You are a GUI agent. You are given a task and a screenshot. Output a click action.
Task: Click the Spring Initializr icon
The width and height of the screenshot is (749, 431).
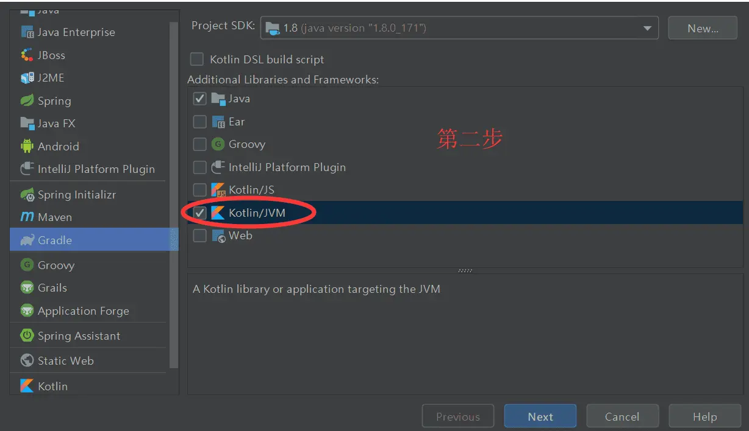point(27,195)
